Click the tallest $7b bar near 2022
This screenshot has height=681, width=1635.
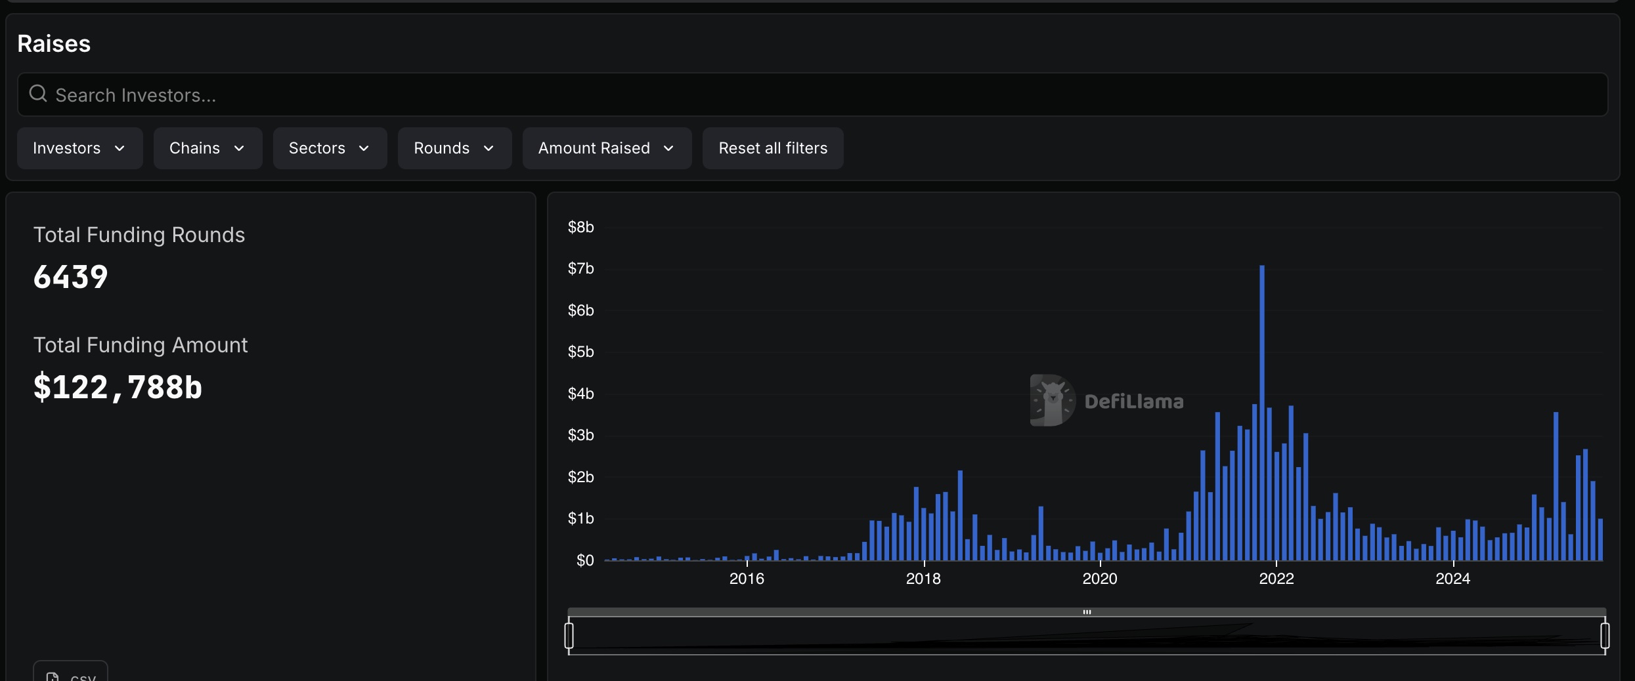(1262, 413)
